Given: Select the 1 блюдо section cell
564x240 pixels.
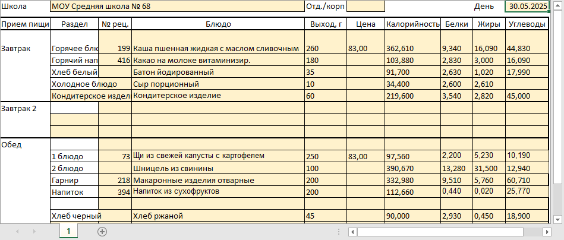Looking at the screenshot, I should [x=74, y=156].
